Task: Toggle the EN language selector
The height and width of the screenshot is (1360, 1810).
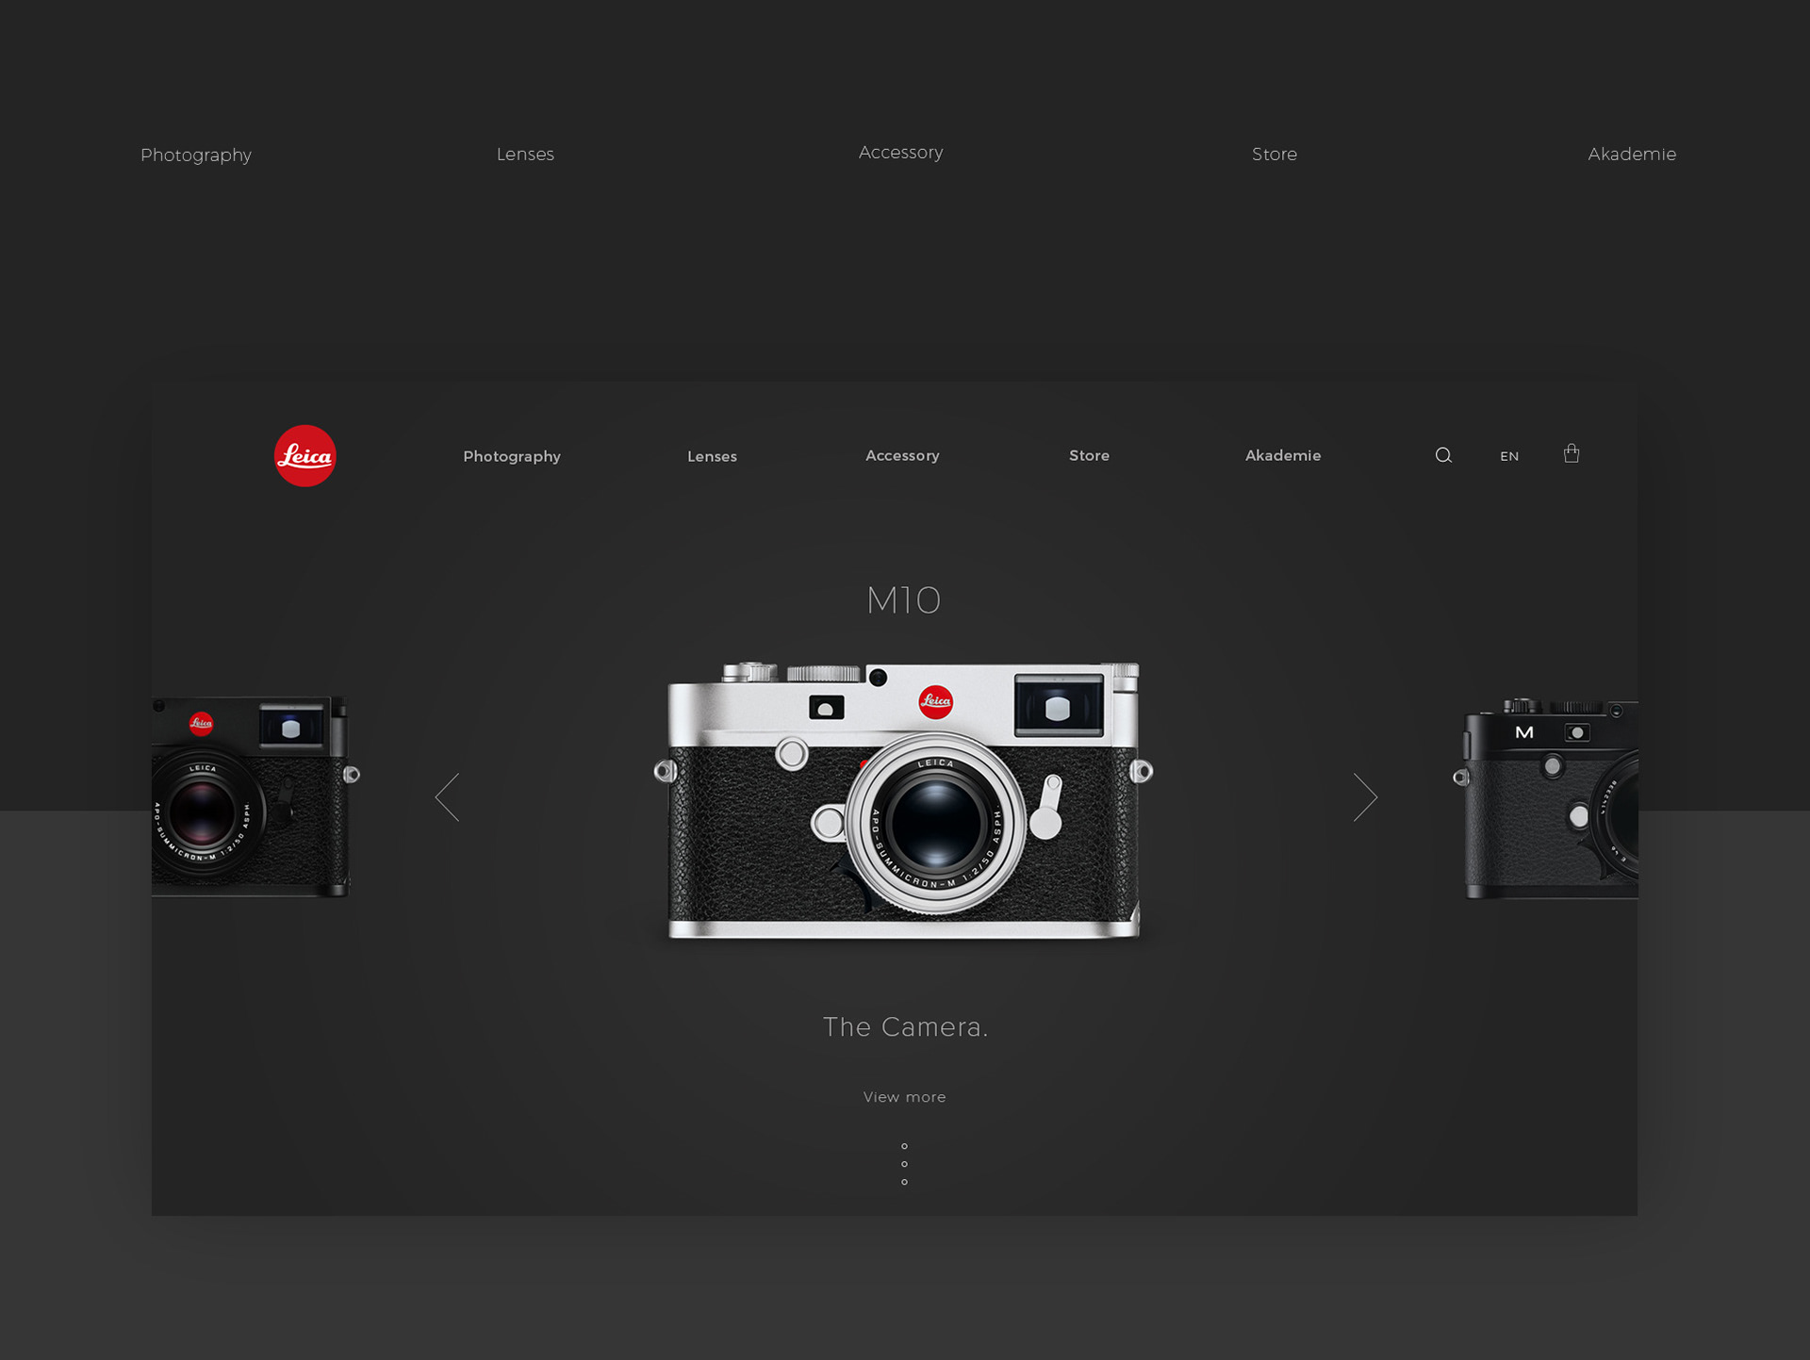Action: pyautogui.click(x=1508, y=456)
